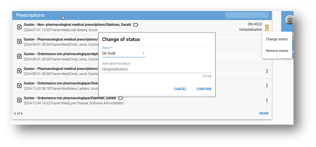Click the MORE link below the prescriptions list
The image size is (316, 147).
tap(264, 113)
